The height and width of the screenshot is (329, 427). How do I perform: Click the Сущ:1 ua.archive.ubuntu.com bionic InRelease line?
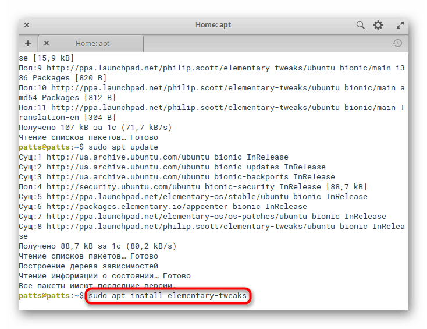click(x=154, y=157)
